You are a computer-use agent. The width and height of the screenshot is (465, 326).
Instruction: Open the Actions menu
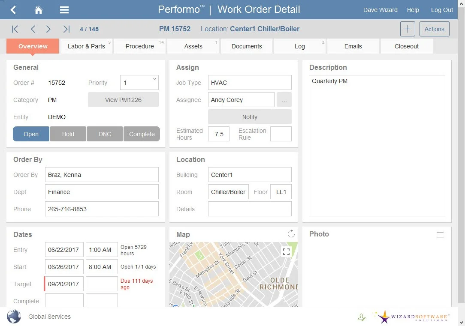[435, 29]
